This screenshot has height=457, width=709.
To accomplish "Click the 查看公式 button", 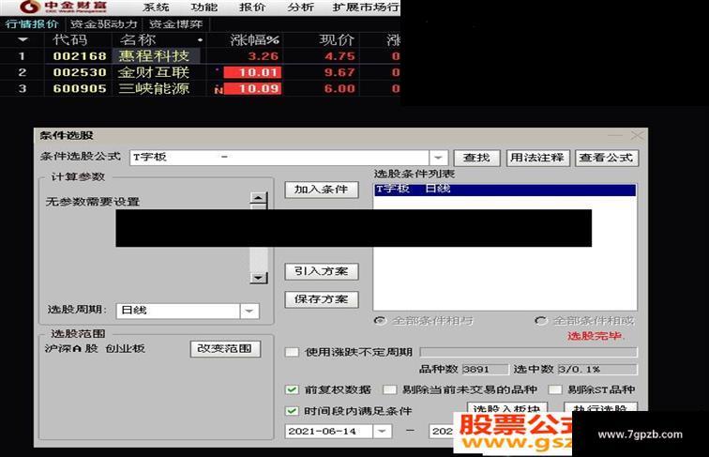I will click(x=607, y=158).
